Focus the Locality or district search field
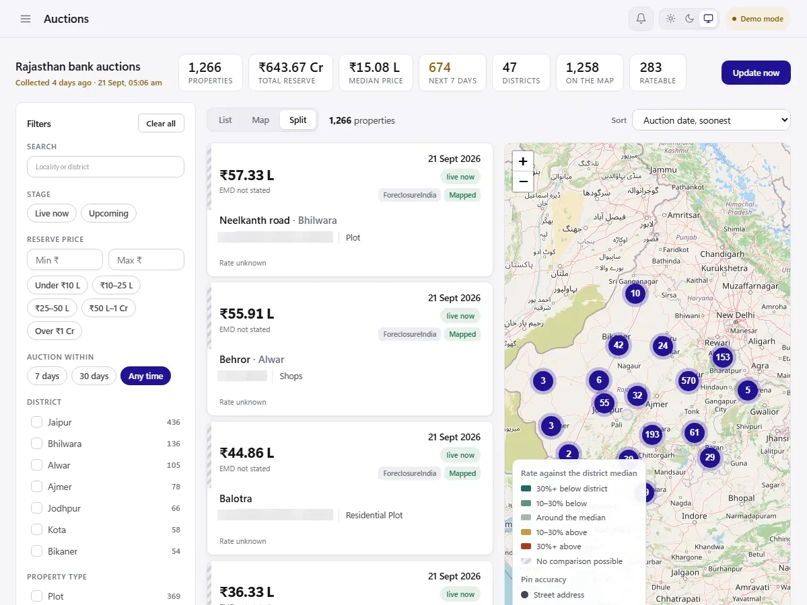Image resolution: width=807 pixels, height=605 pixels. pyautogui.click(x=106, y=167)
